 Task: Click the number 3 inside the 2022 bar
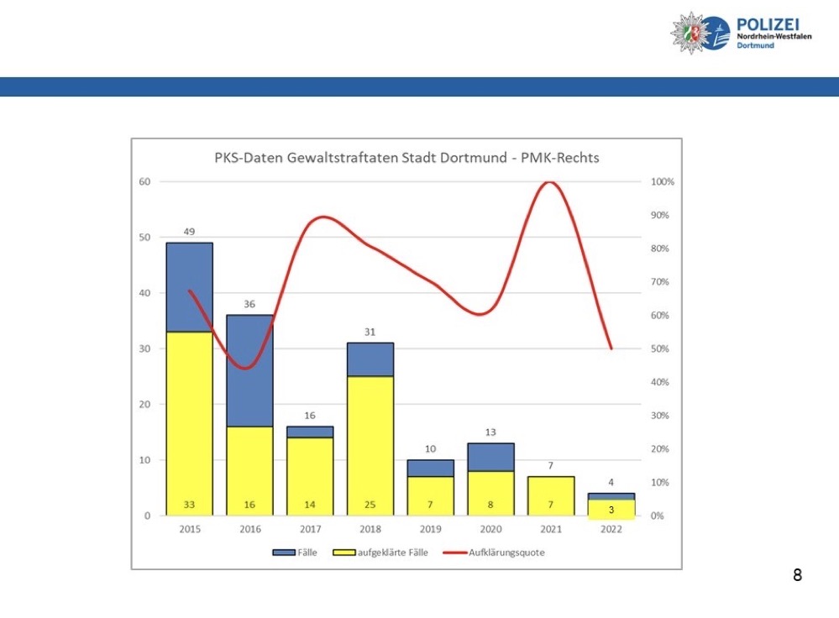611,510
